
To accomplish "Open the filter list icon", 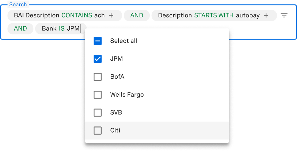I will pos(284,15).
